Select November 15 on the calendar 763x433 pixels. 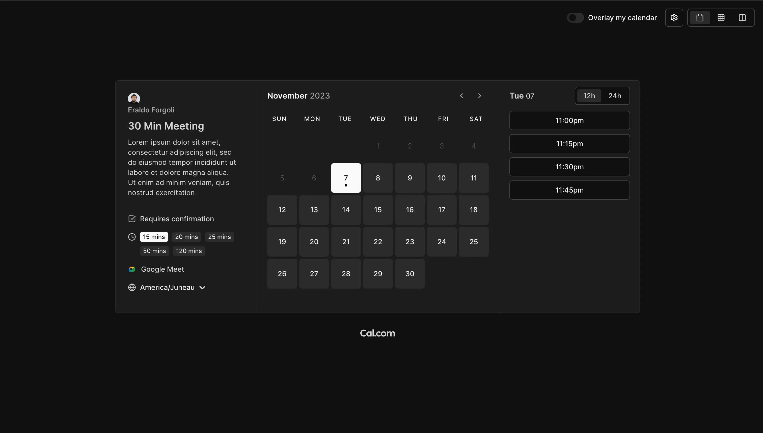(377, 210)
